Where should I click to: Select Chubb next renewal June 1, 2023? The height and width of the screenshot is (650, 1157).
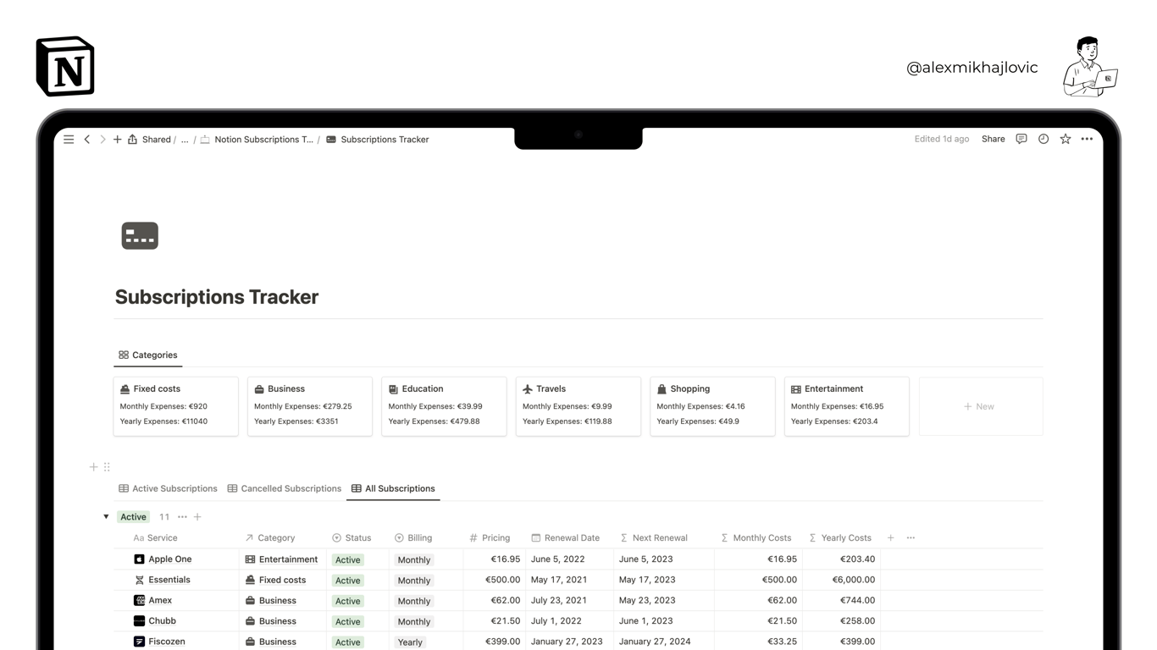click(646, 620)
